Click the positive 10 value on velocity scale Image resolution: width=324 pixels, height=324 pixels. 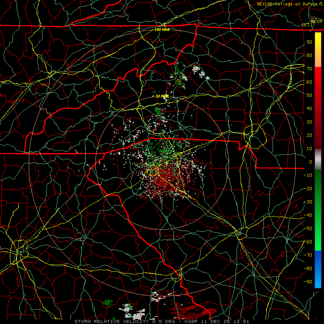coord(309,149)
